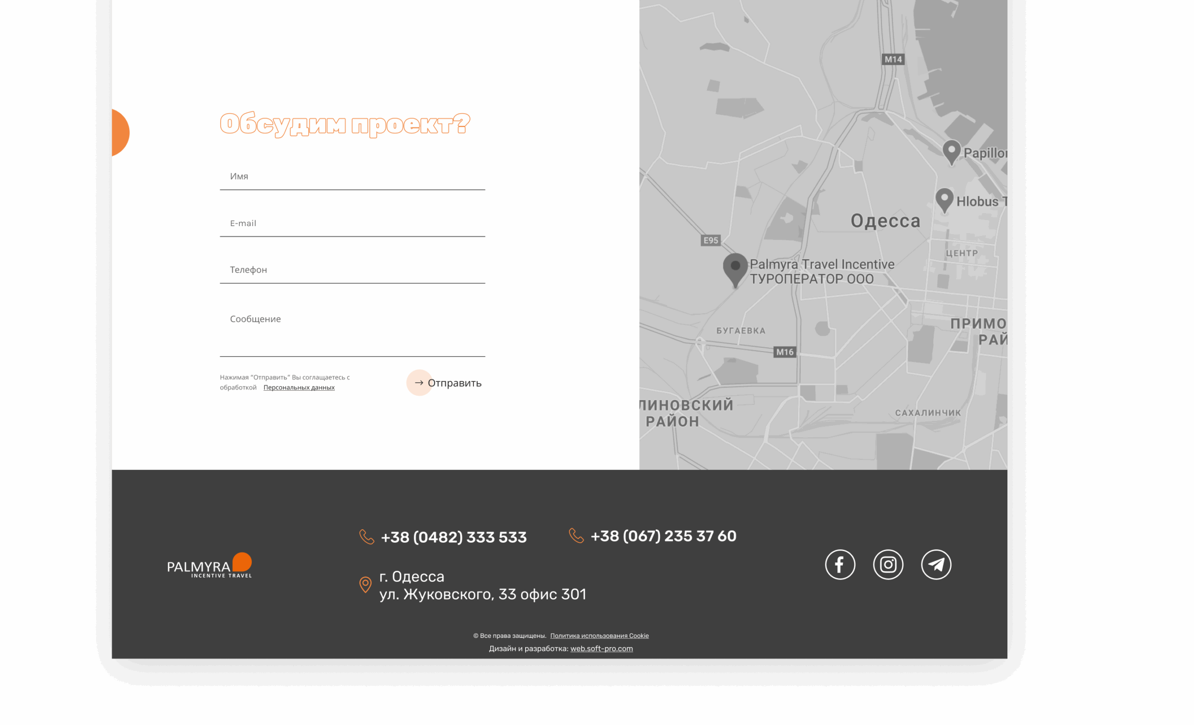Open the Telegram social icon
The image size is (1194, 725).
click(936, 564)
